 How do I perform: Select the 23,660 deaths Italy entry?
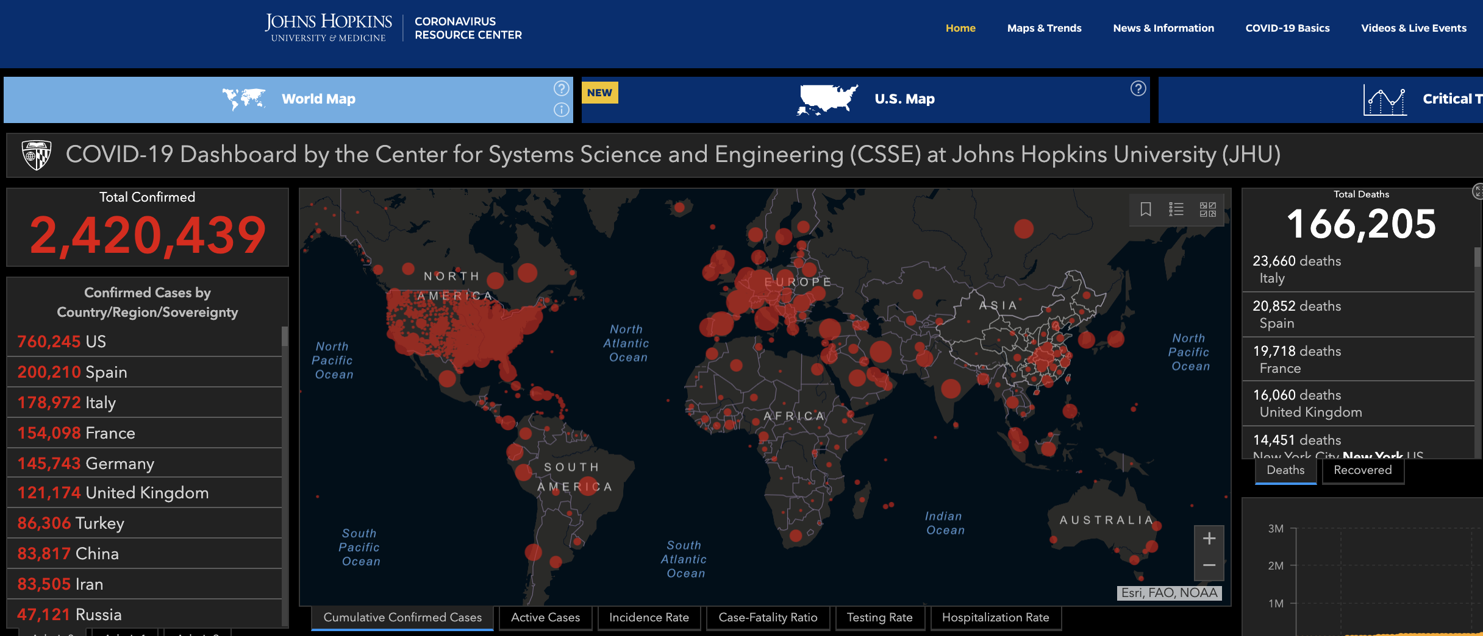tap(1359, 270)
